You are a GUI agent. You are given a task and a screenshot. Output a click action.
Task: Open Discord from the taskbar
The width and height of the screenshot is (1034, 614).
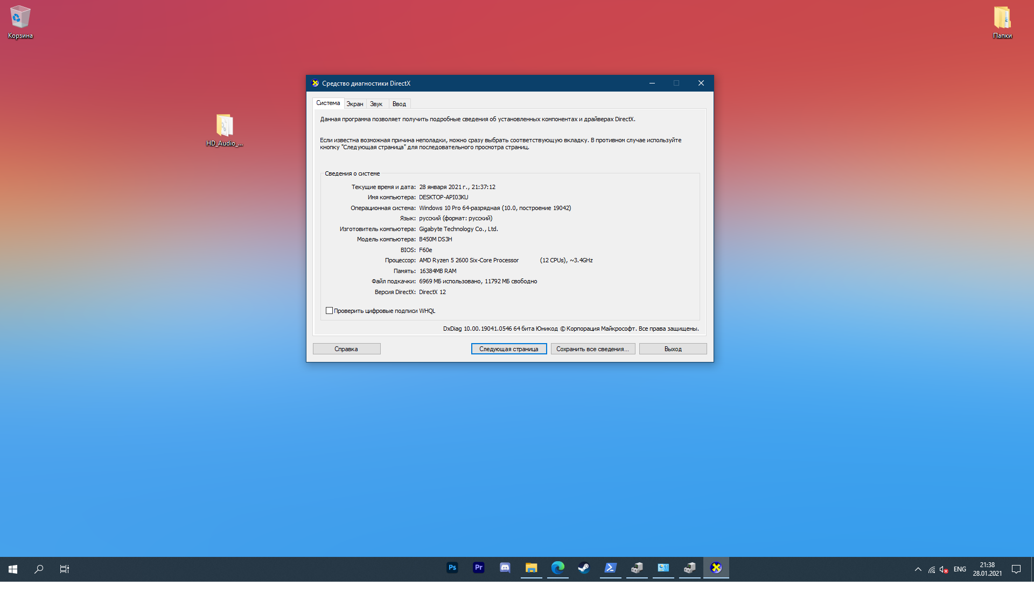point(505,568)
